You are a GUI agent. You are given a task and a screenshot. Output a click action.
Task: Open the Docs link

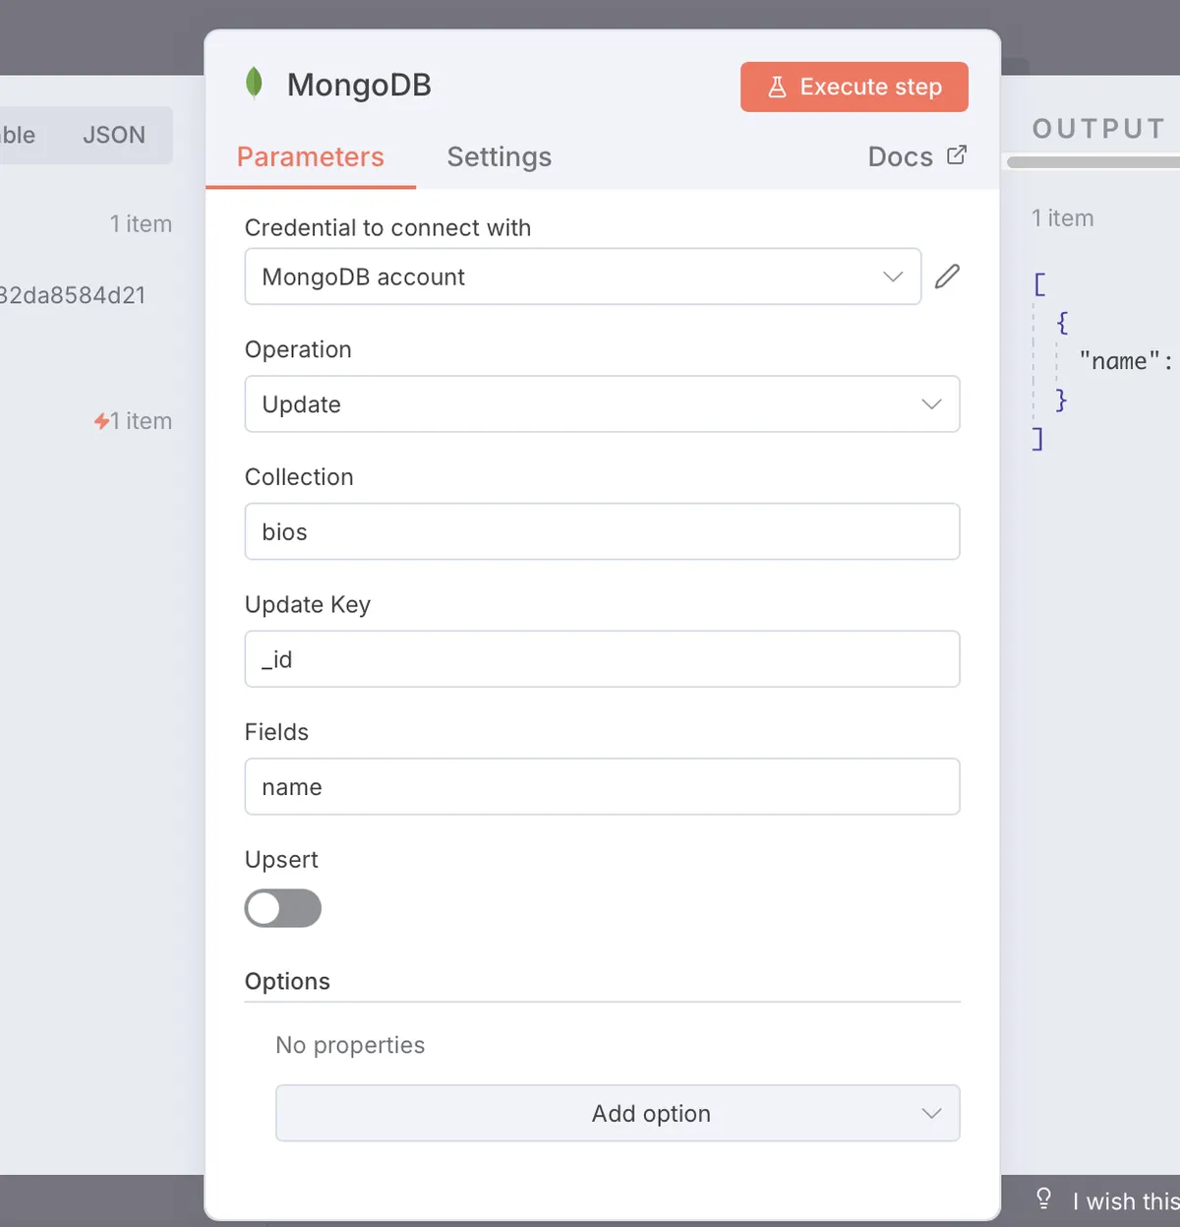901,155
